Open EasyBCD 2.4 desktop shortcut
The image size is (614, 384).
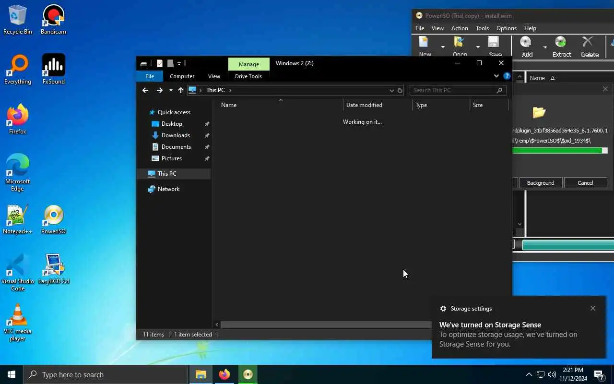tap(53, 269)
